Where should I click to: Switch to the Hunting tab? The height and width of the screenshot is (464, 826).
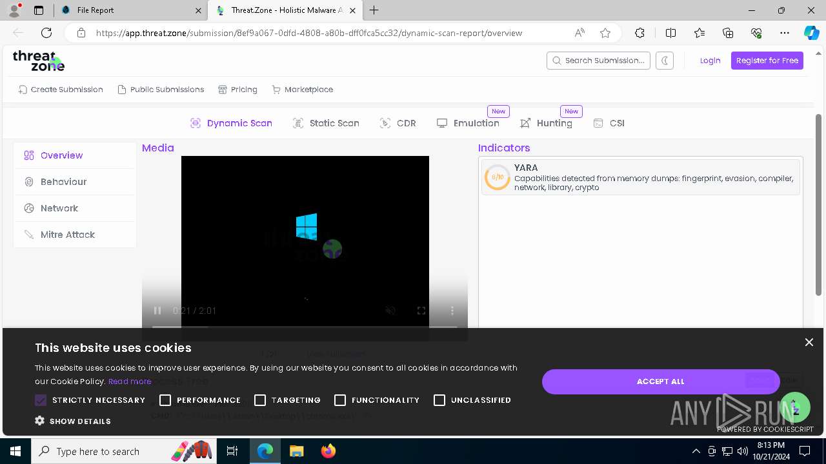click(546, 123)
